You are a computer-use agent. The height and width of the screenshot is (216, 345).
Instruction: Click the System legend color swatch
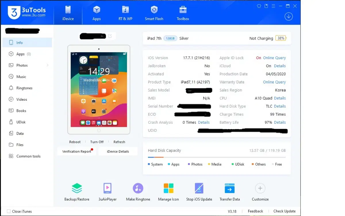tap(149, 164)
